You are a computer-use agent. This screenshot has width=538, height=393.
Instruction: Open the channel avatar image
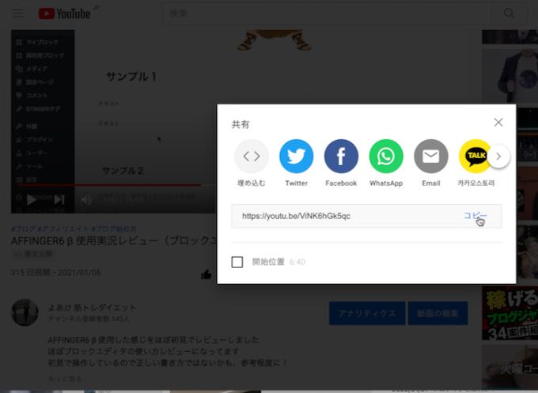(x=25, y=312)
